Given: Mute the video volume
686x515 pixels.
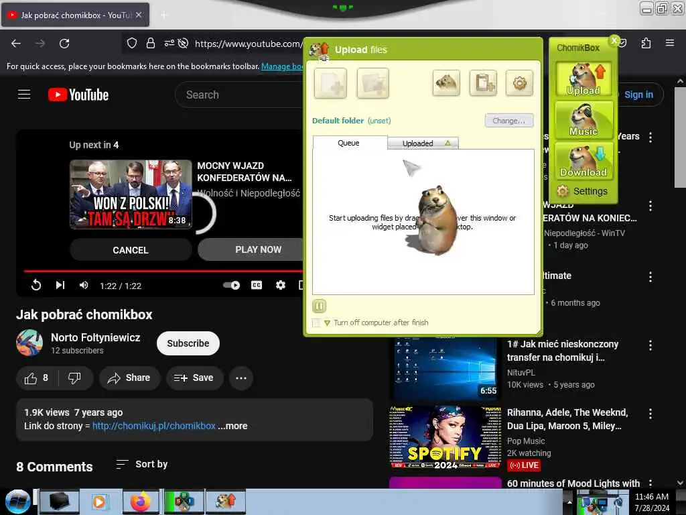Looking at the screenshot, I should [x=84, y=286].
